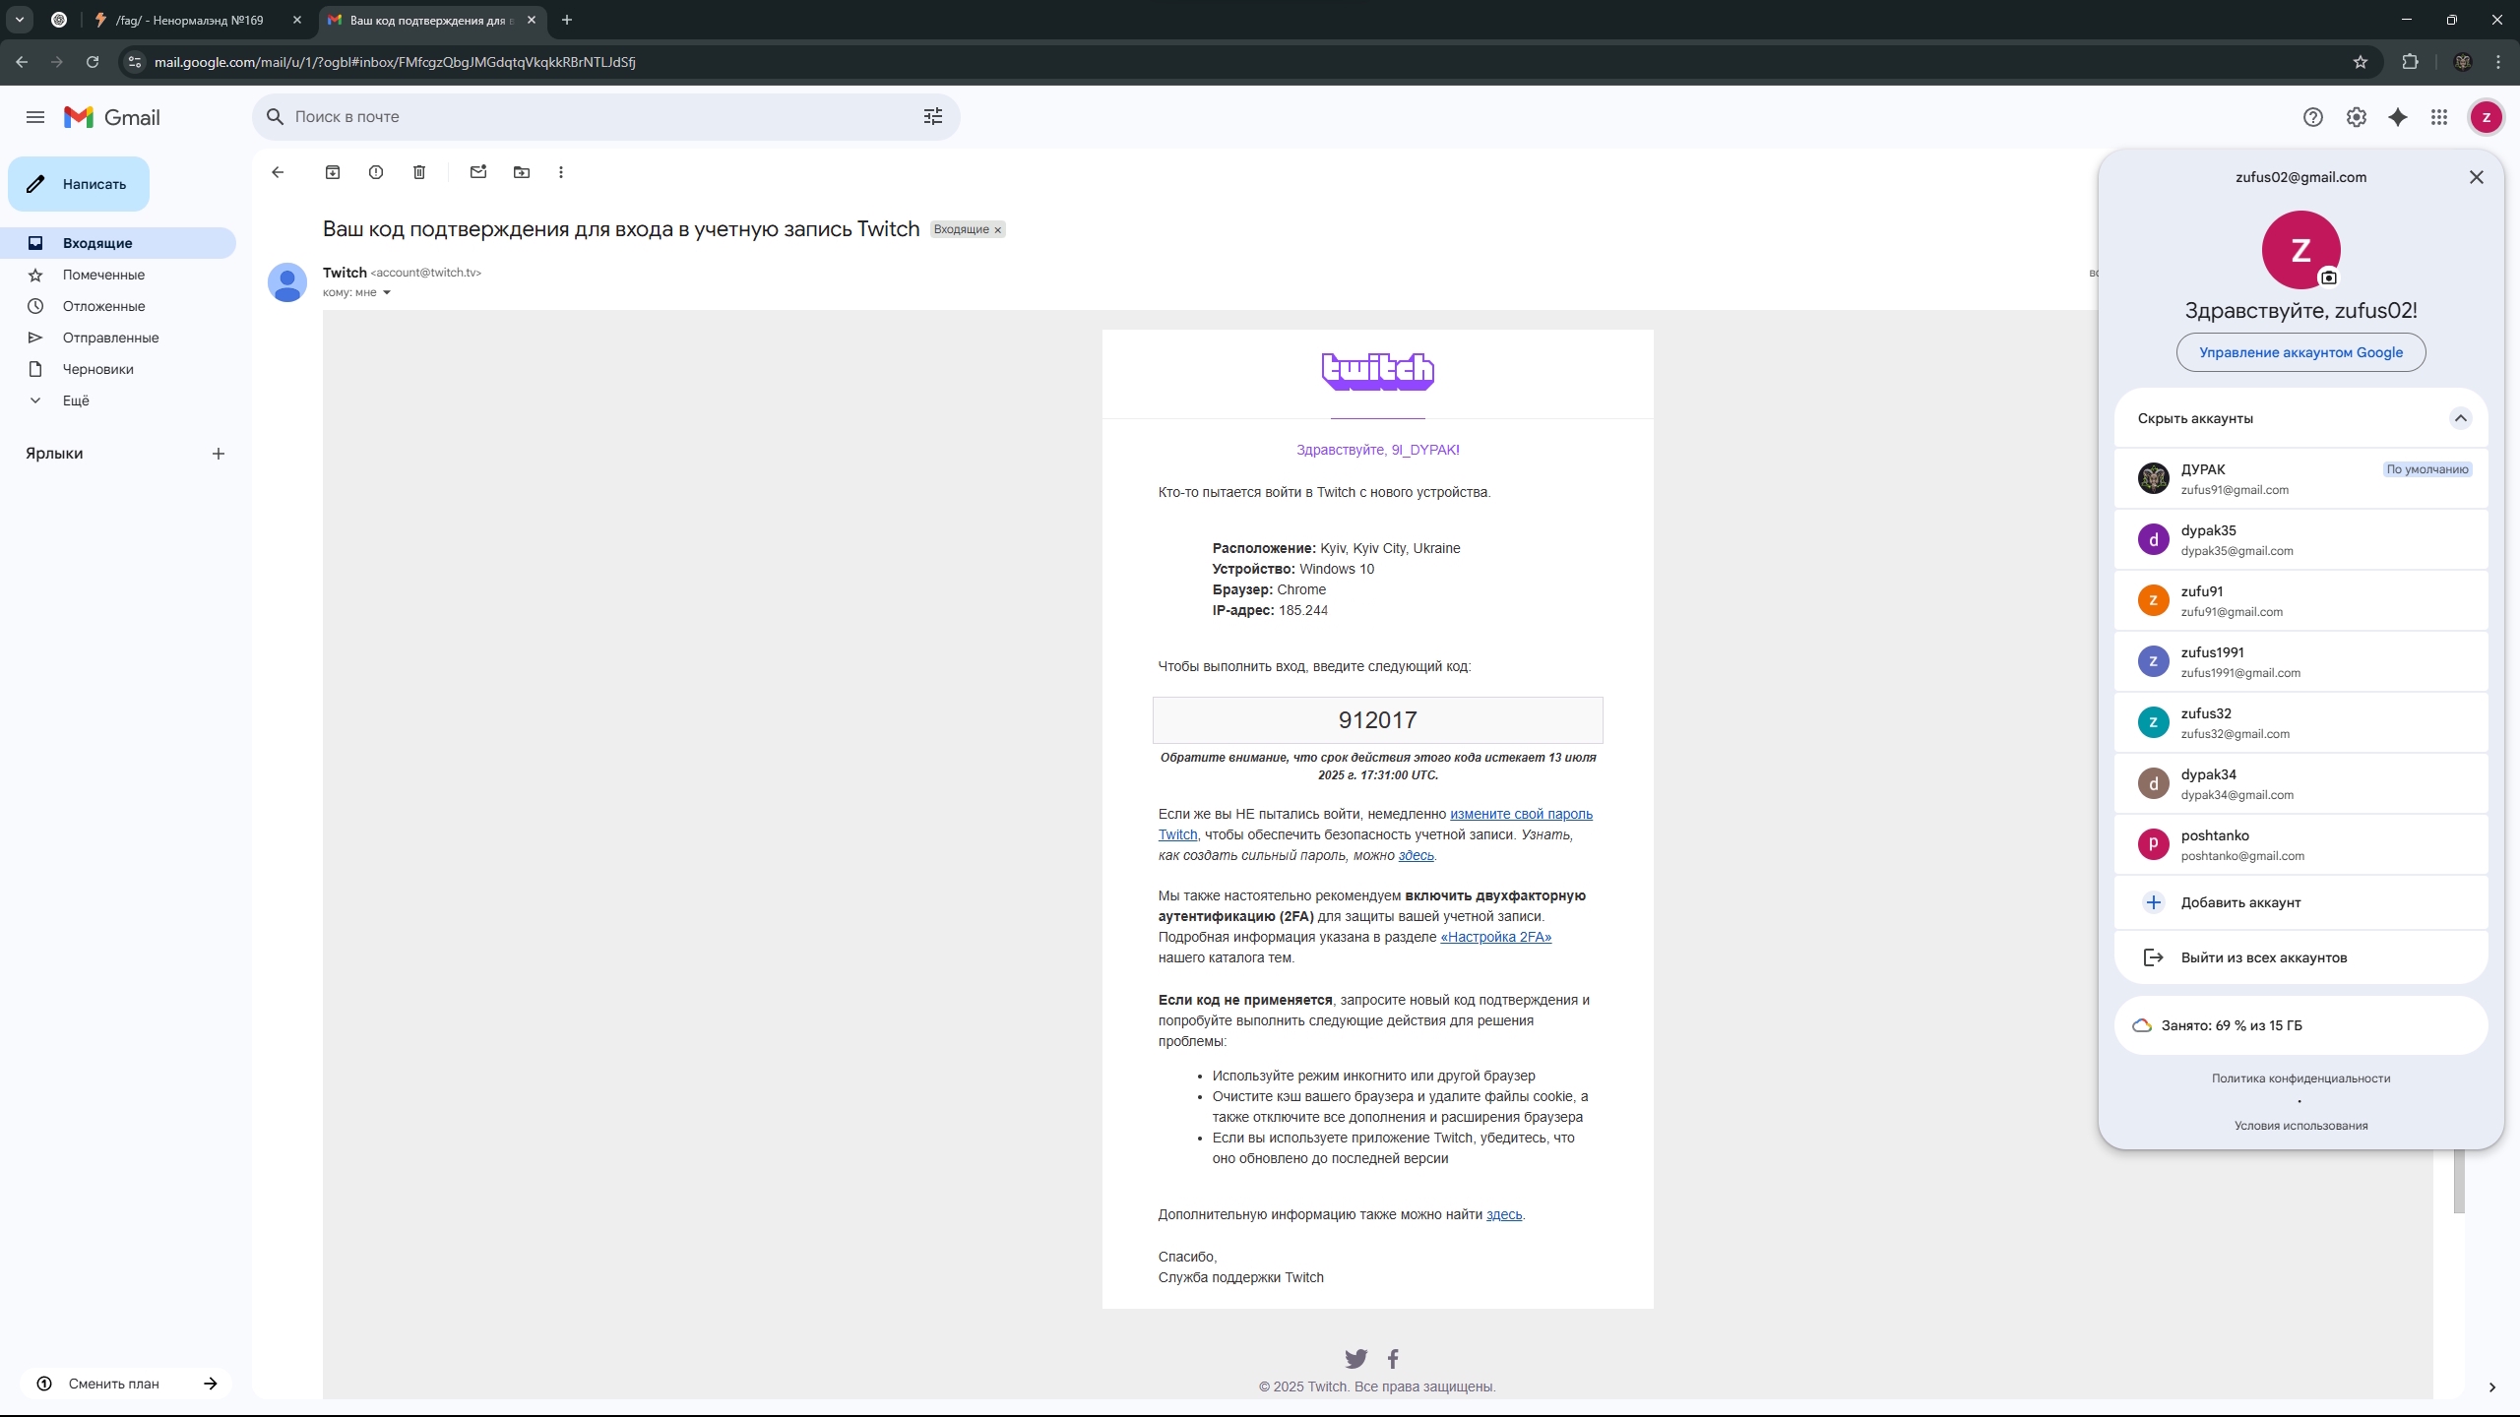Click the Twitter icon in email footer
The height and width of the screenshot is (1417, 2520).
point(1356,1359)
